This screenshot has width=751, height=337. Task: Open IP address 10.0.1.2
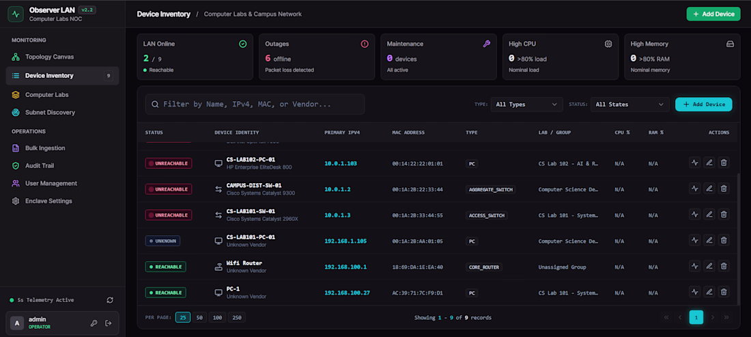(337, 189)
